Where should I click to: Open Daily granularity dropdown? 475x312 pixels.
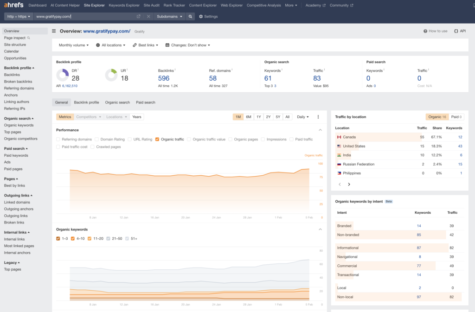click(302, 117)
